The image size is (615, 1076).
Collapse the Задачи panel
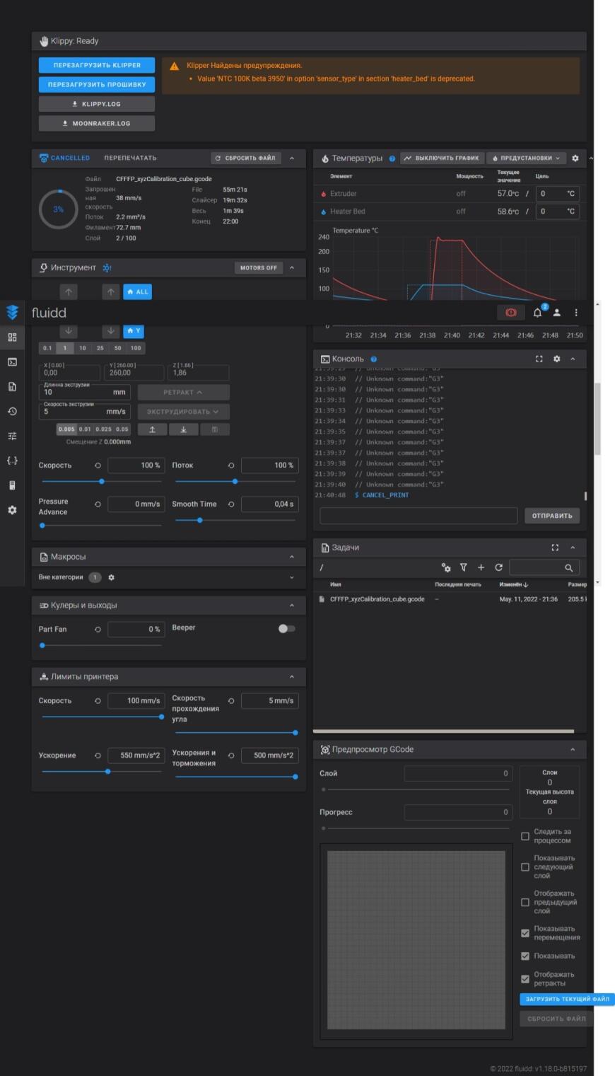tap(573, 548)
